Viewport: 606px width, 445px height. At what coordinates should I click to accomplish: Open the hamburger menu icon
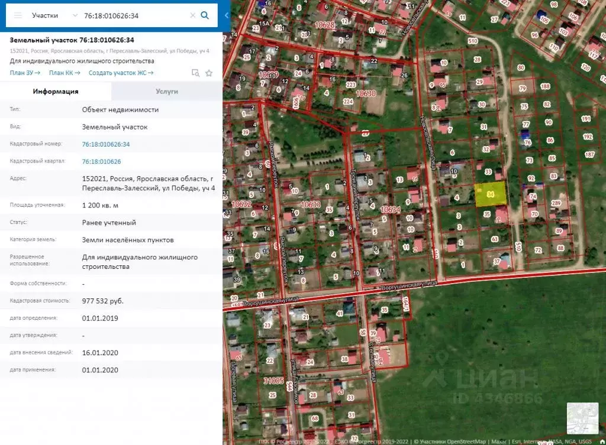point(18,15)
